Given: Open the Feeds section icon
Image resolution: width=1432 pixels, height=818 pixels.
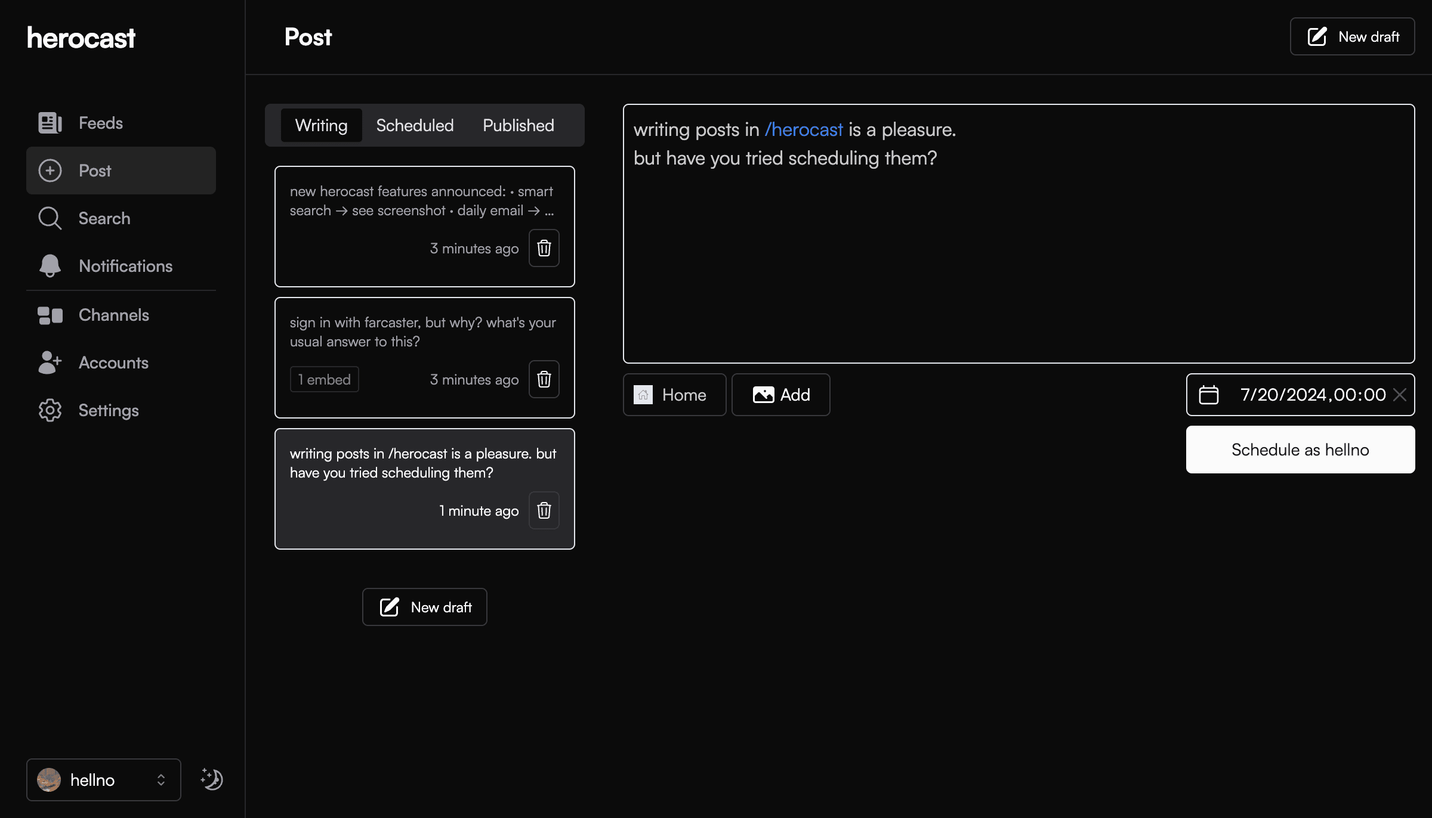Looking at the screenshot, I should coord(50,122).
